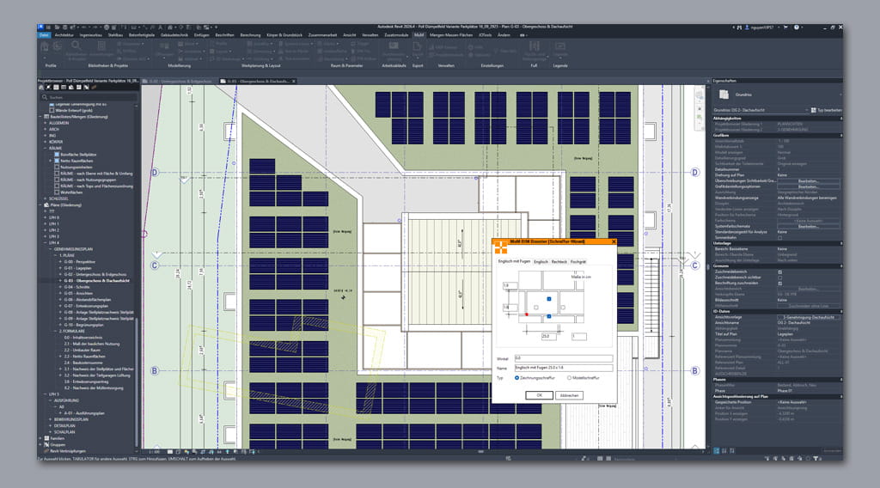Switch to the Verwalten ribbon tab
The width and height of the screenshot is (880, 488).
coord(370,34)
